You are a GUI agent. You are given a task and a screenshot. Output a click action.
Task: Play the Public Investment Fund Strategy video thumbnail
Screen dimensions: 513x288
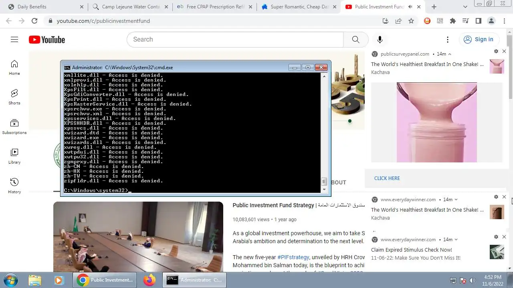click(138, 237)
